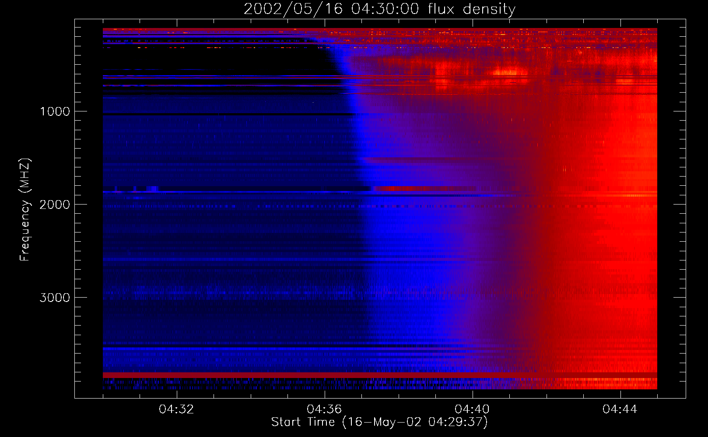Click the plot title '2002/05/16 04:30:00 flux density'
Screen dimensions: 708x437
(379, 9)
